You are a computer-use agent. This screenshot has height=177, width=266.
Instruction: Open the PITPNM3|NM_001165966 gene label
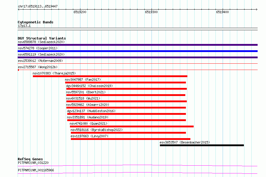pos(36,170)
